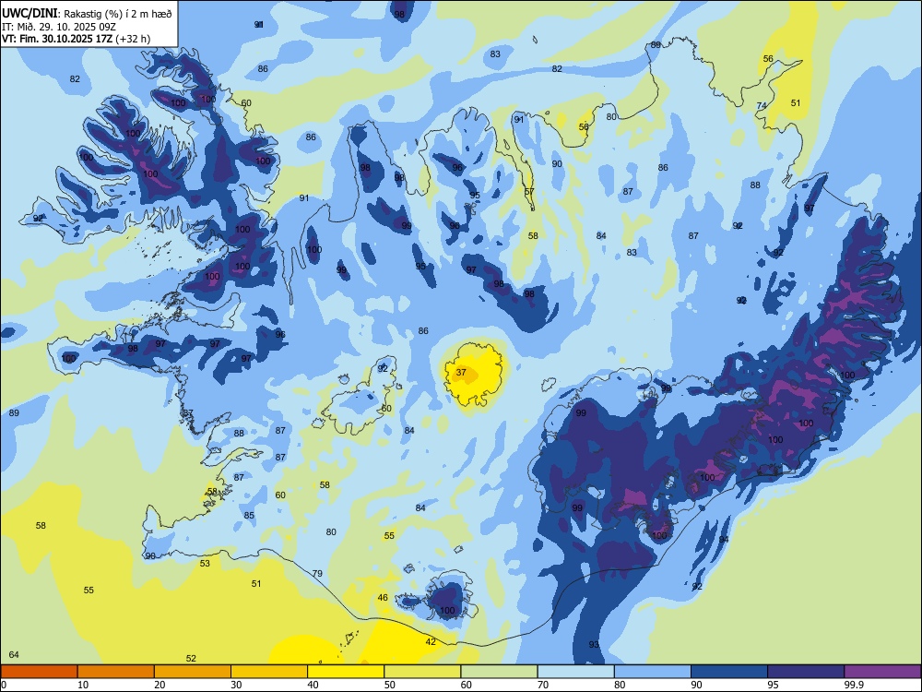Select the legend tick label 70
922x692 pixels.
[x=543, y=685]
